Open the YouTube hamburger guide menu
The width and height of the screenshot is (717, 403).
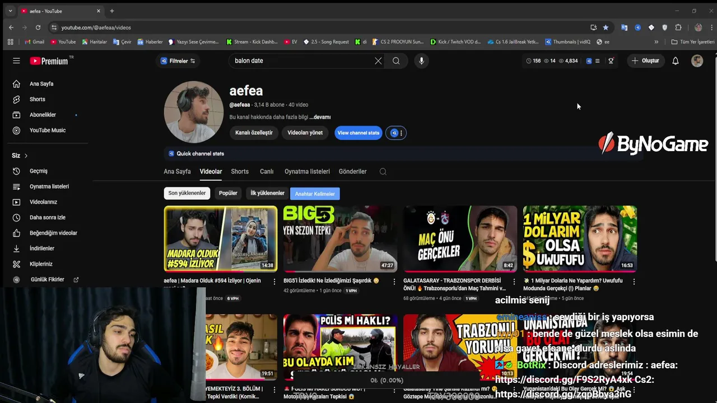coord(16,60)
